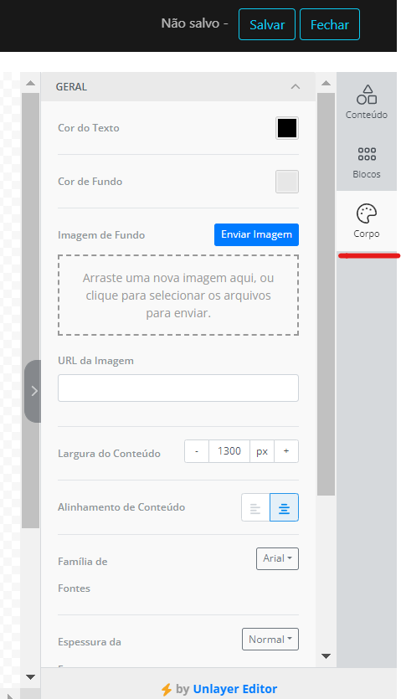Click the outer scrollbar down arrow

[30, 676]
